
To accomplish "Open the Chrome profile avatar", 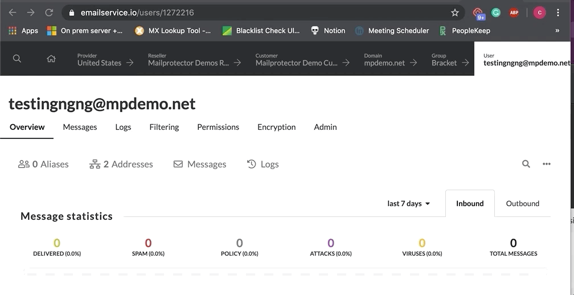I will tap(540, 13).
